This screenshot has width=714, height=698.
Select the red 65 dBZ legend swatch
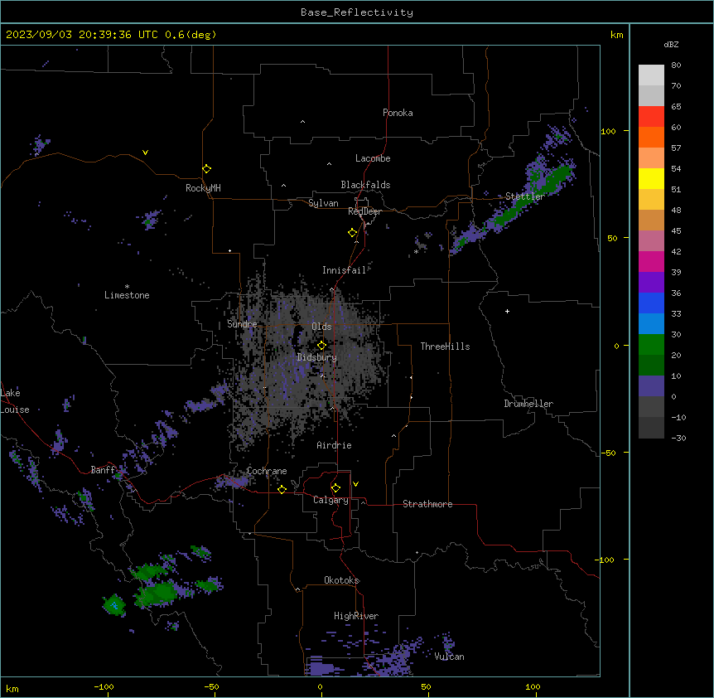[x=651, y=117]
